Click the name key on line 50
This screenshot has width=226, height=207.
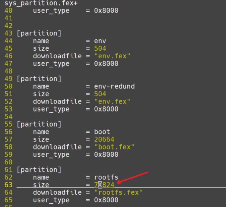point(41,87)
